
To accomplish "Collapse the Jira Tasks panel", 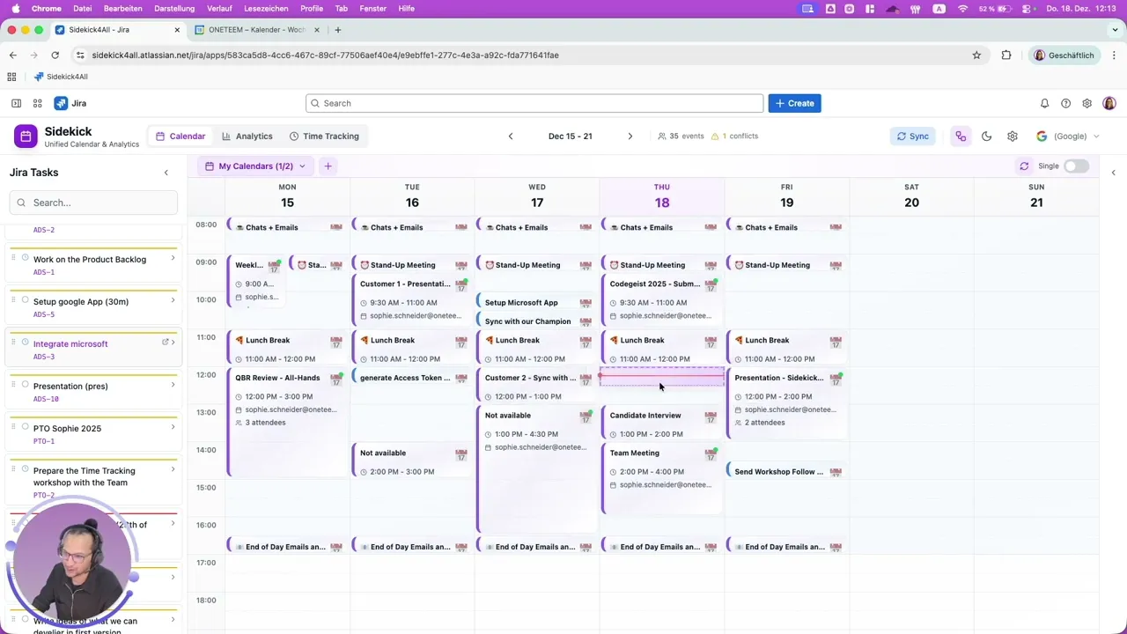I will pos(166,173).
